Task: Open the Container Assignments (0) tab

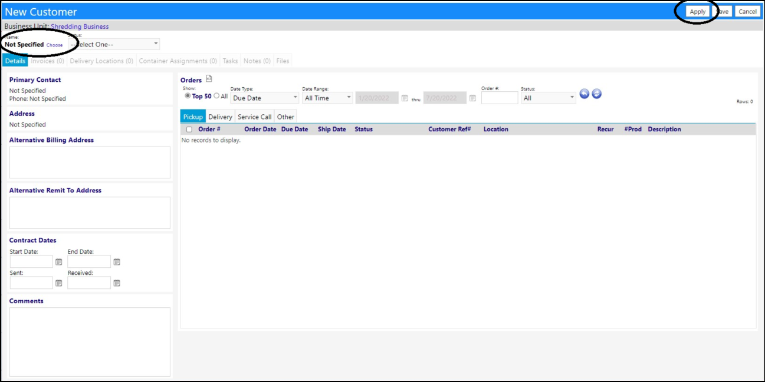Action: click(x=178, y=61)
